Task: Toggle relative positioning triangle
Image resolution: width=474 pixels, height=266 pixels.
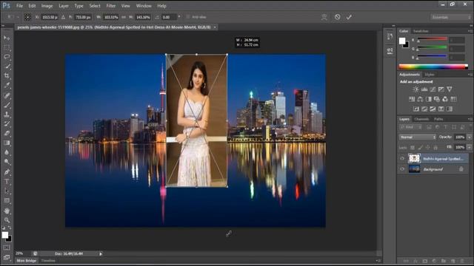Action: click(63, 17)
